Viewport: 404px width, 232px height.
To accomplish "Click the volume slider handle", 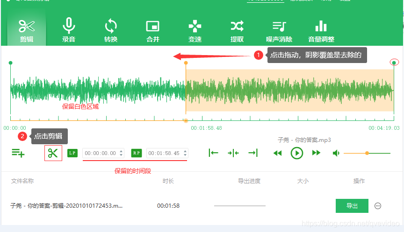I will click(367, 153).
